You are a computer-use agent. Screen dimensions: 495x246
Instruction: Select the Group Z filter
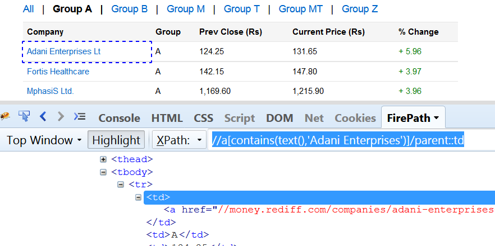(360, 9)
